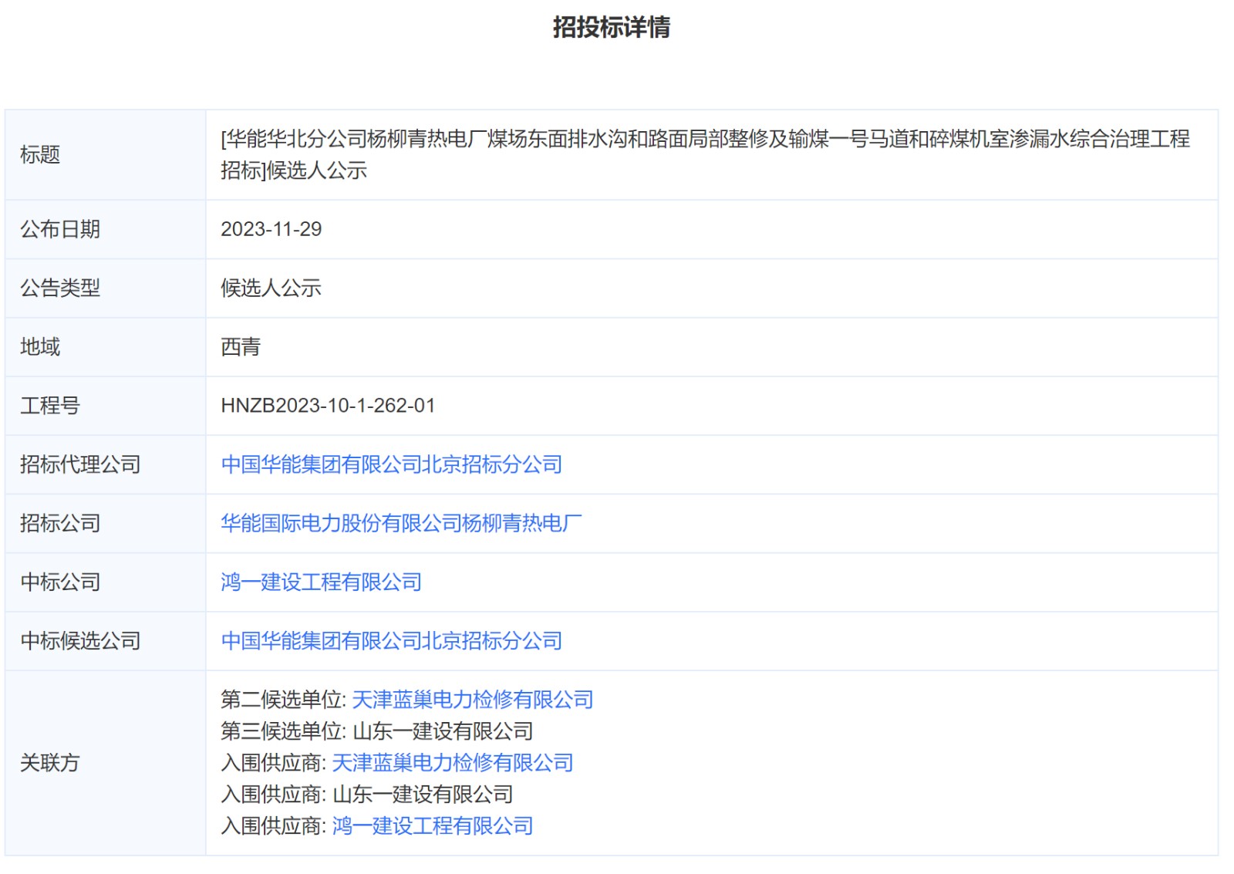Click the 地域 row label
Screen dimensions: 1234x874
pyautogui.click(x=39, y=347)
